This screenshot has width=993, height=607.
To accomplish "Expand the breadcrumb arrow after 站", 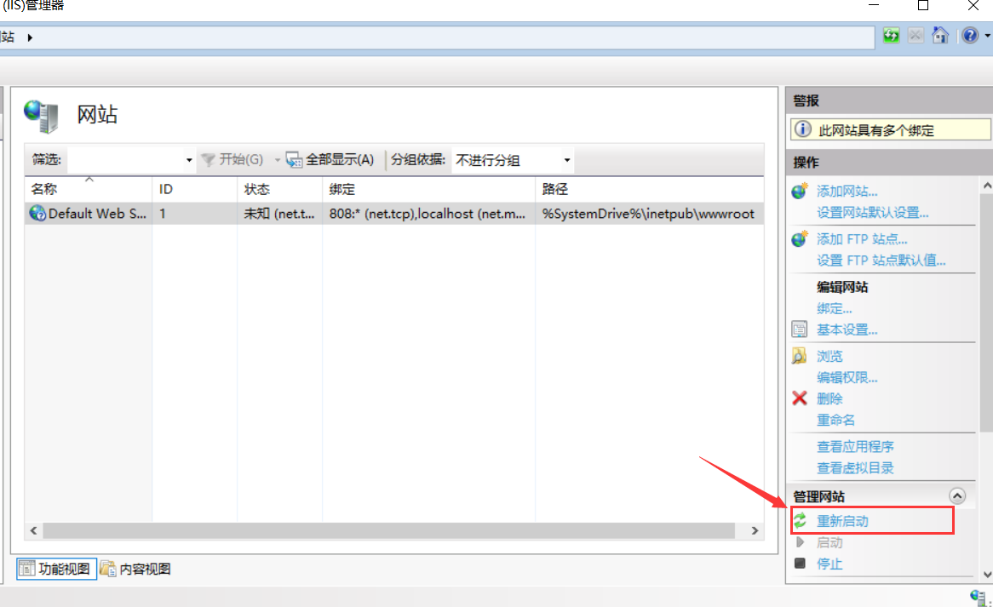I will 30,37.
